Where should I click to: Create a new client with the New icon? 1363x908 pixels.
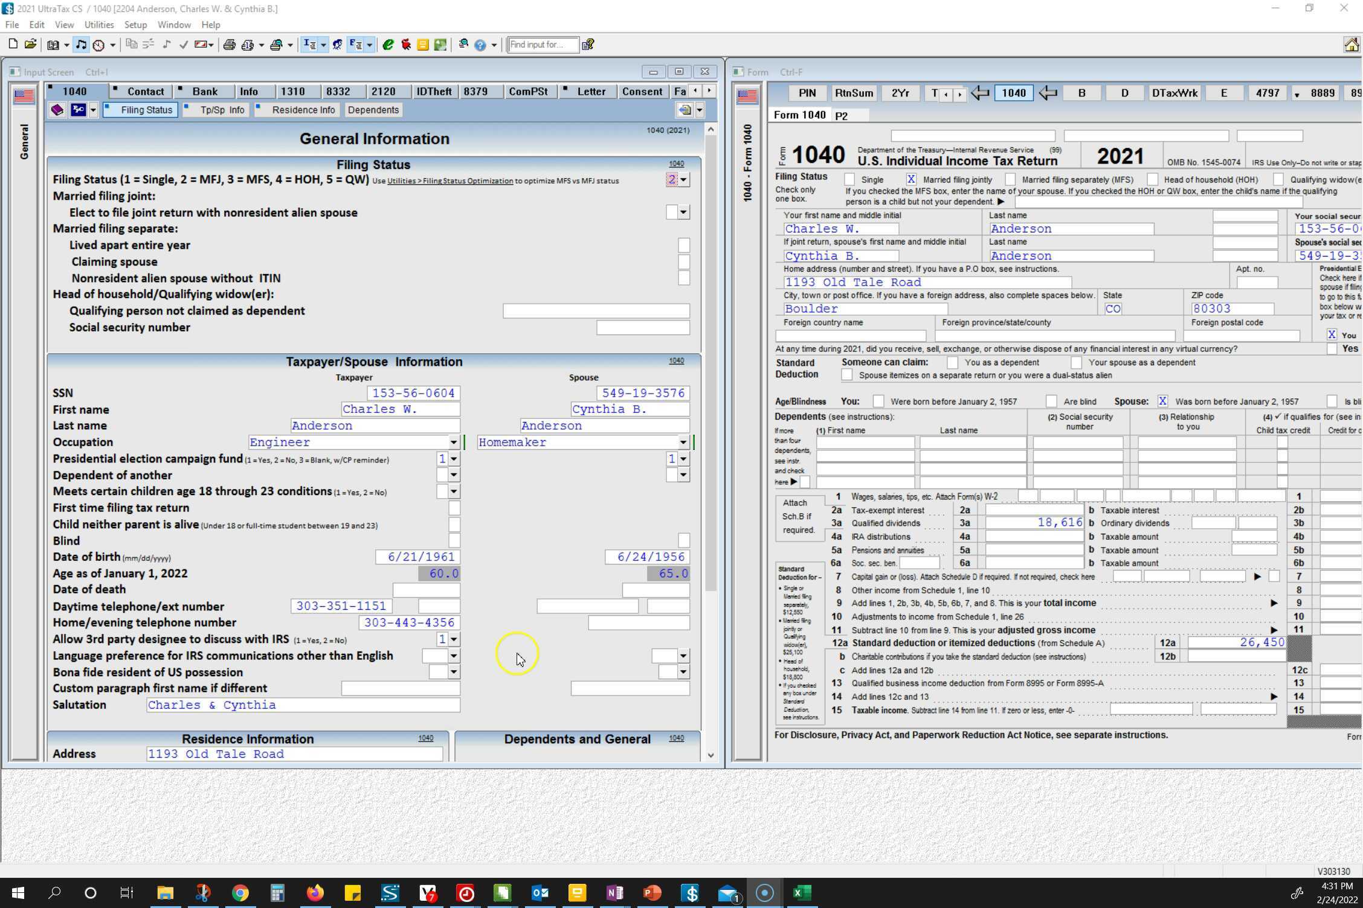coord(12,43)
